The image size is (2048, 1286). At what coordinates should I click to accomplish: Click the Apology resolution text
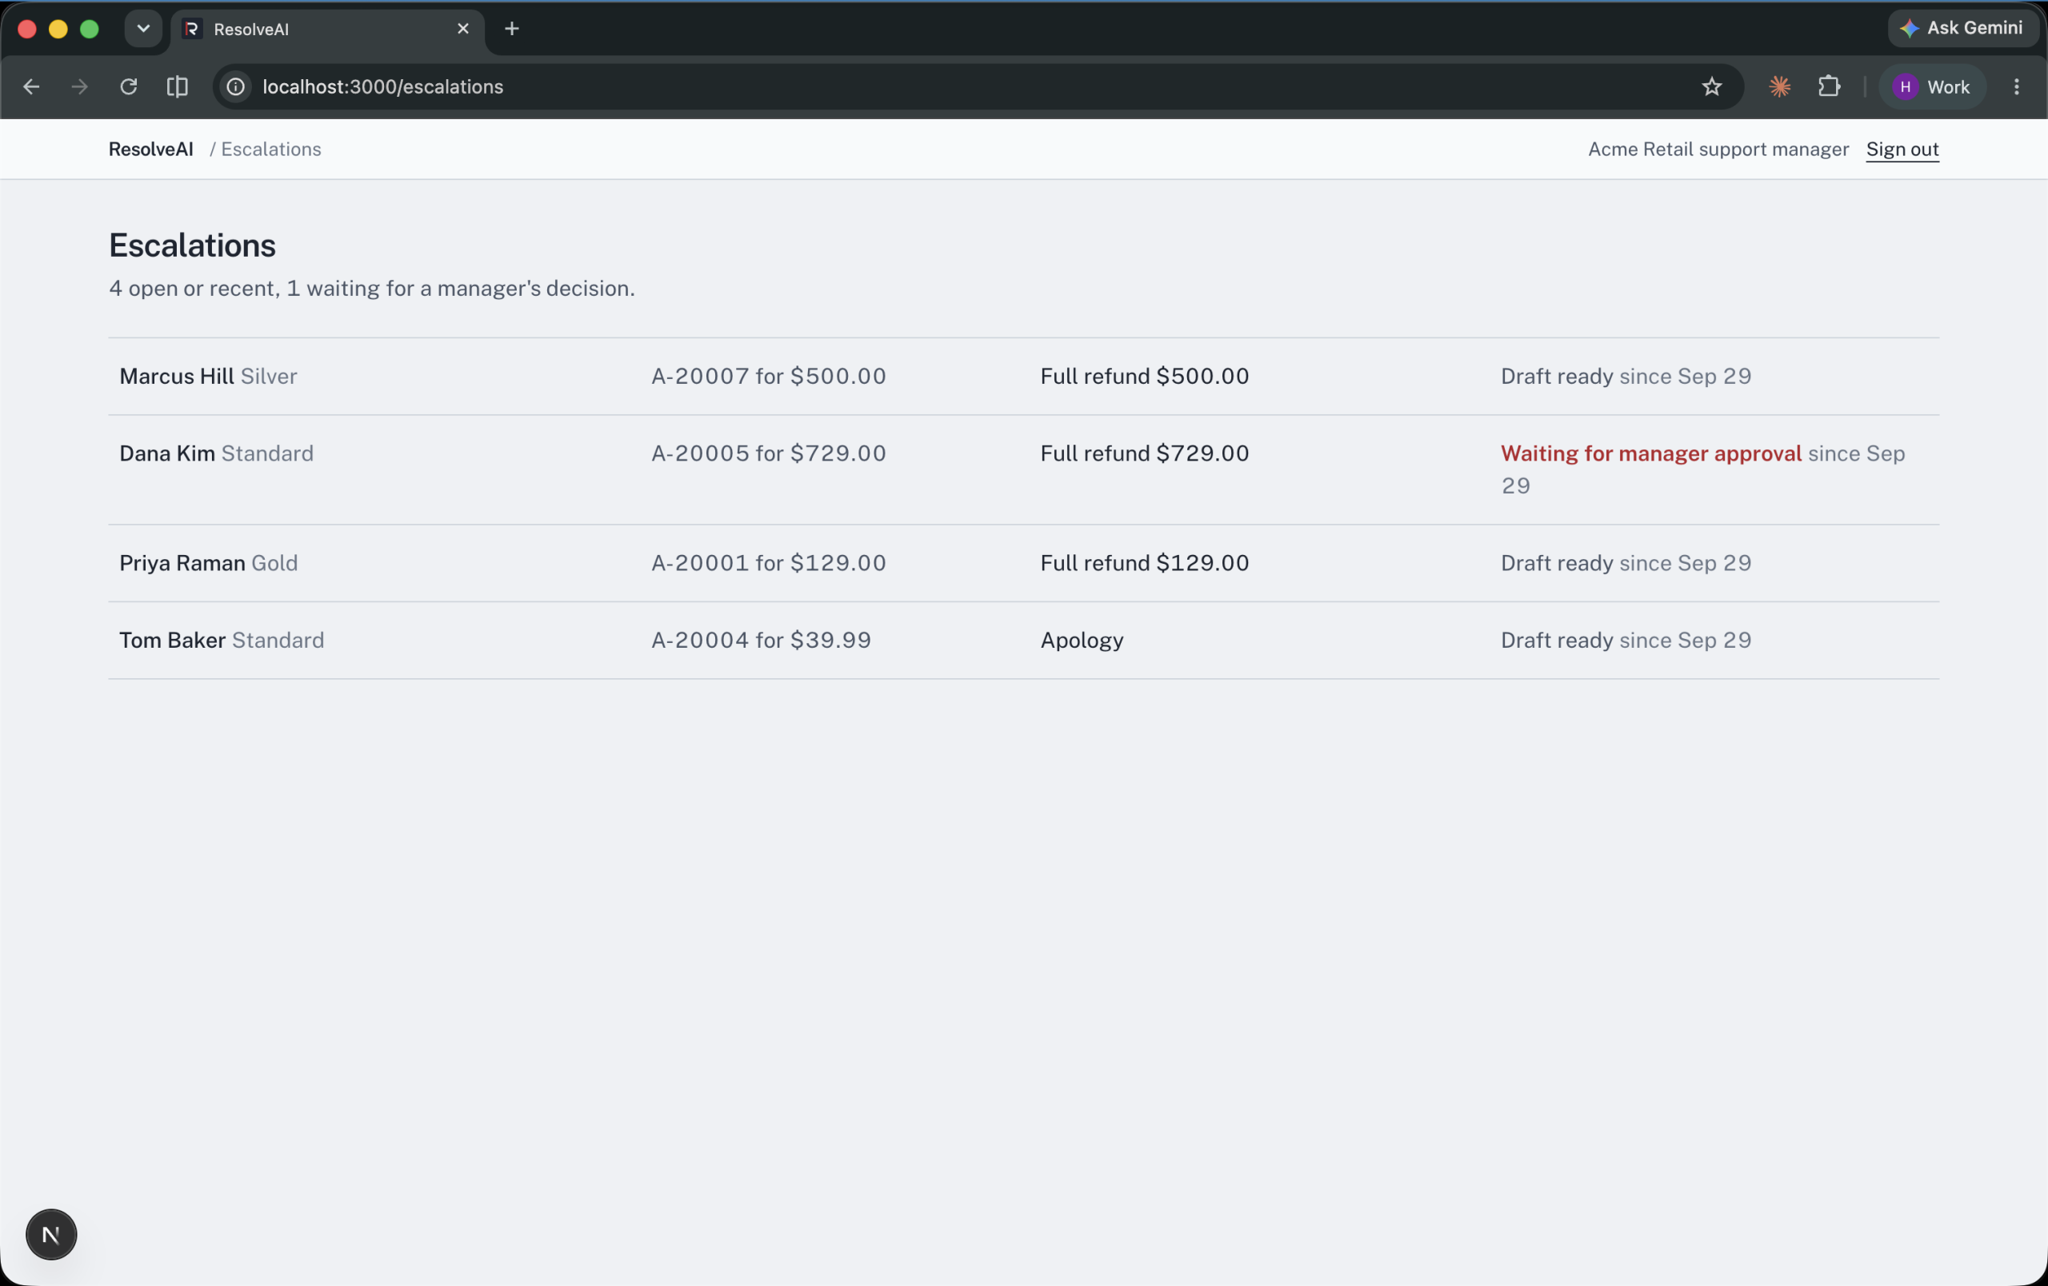[1082, 641]
